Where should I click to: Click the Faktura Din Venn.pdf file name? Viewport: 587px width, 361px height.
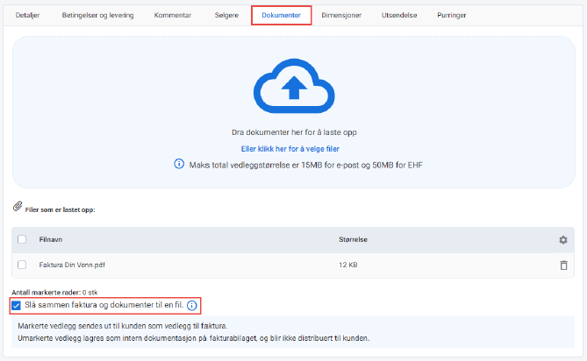click(x=71, y=265)
